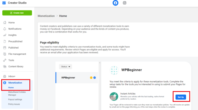The height and width of the screenshot is (110, 198).
Task: Select Home under Monetization
Action: point(11,87)
